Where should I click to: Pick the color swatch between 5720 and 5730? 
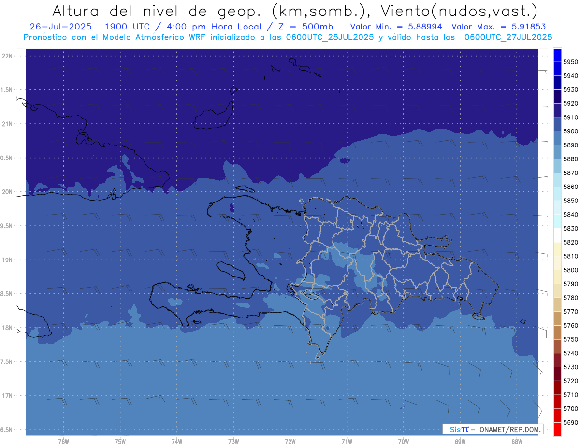coord(557,374)
